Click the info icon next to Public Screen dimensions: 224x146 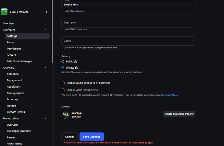click(x=76, y=62)
